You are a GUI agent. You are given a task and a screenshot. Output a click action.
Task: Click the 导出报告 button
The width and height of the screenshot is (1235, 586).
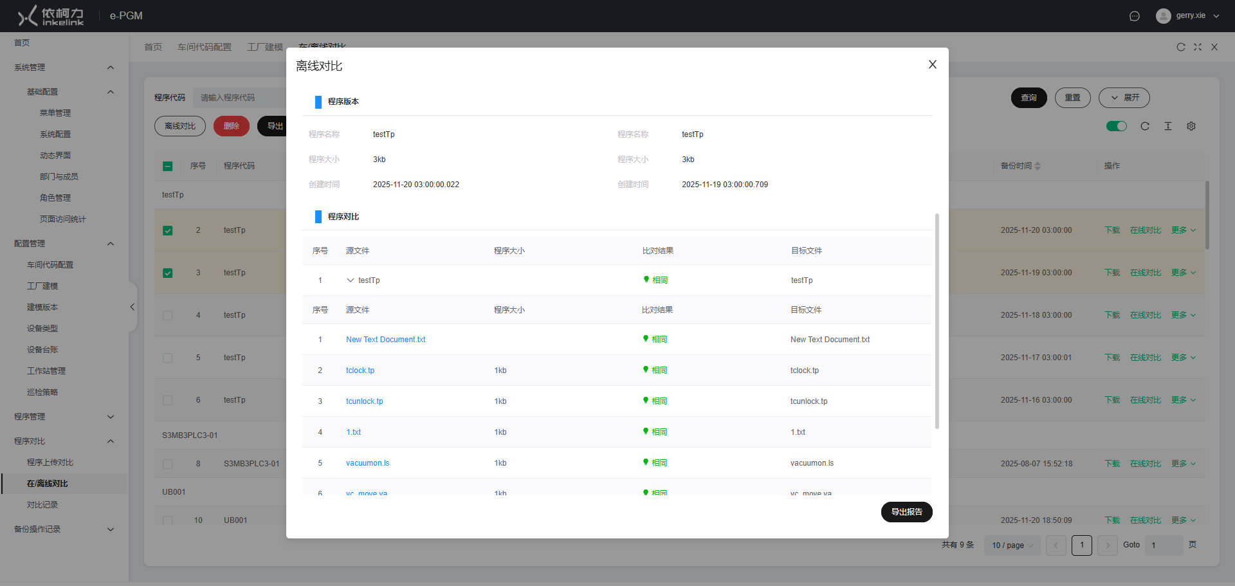[x=906, y=512]
